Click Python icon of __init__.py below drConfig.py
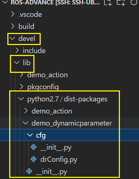 (x=29, y=171)
